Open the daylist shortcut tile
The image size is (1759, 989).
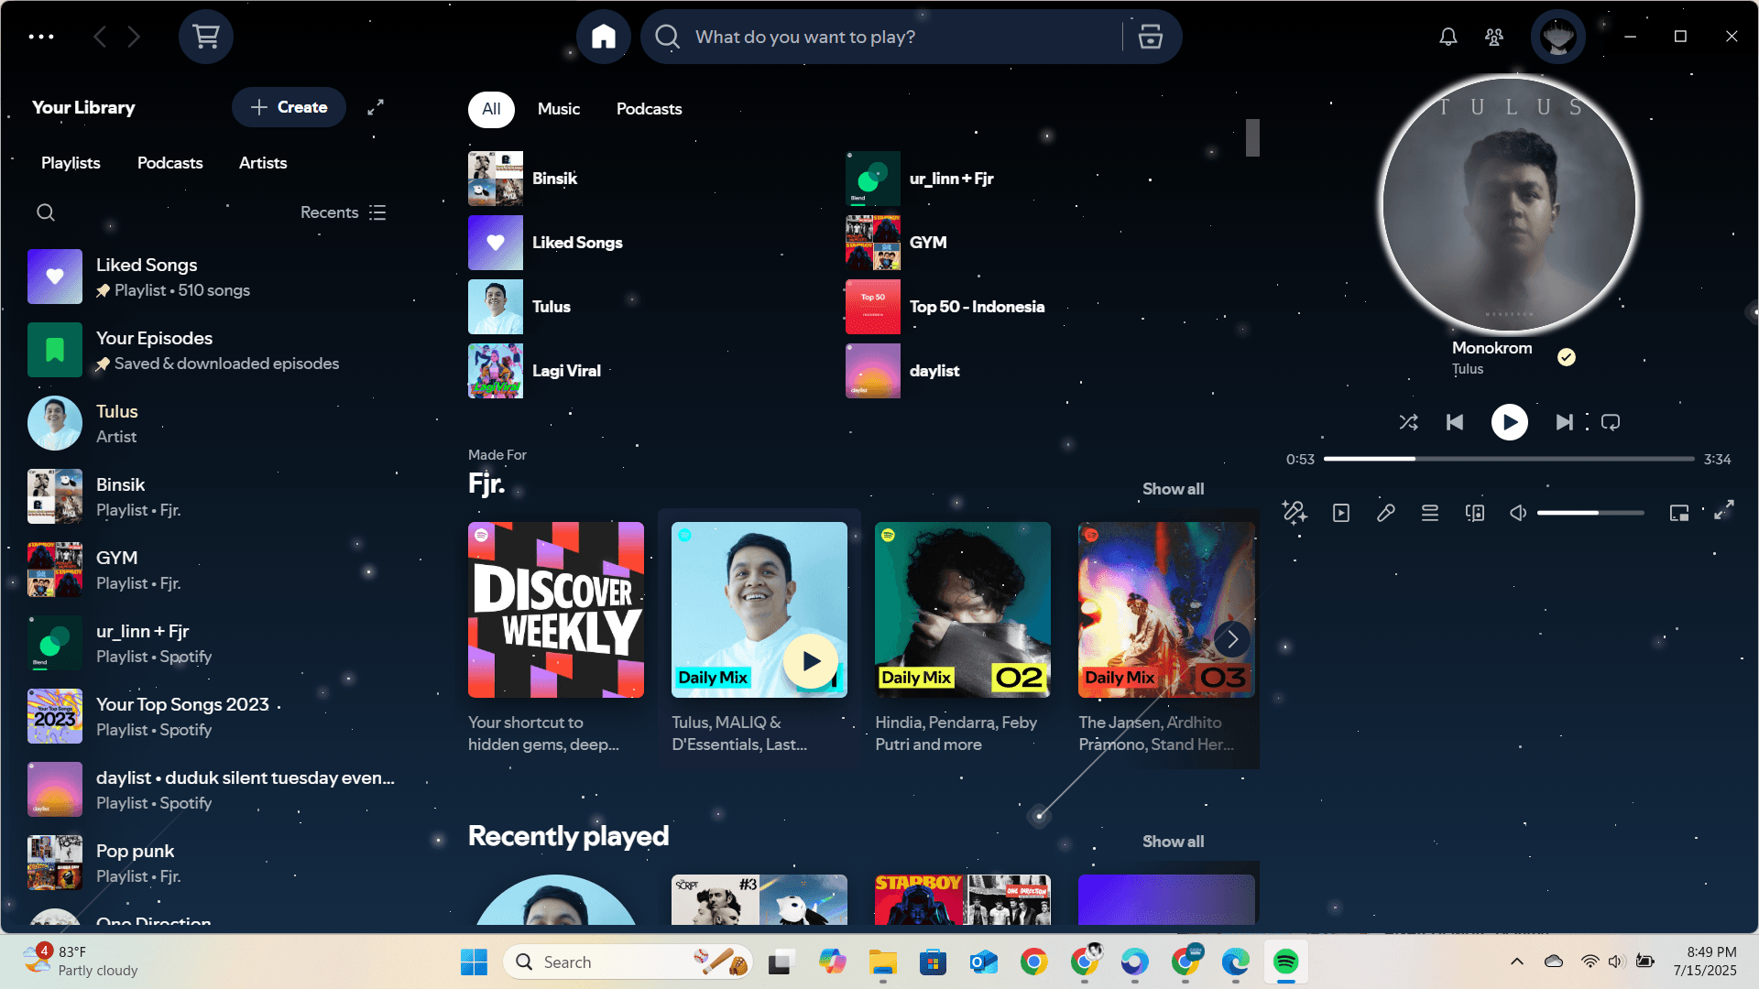coord(1029,371)
